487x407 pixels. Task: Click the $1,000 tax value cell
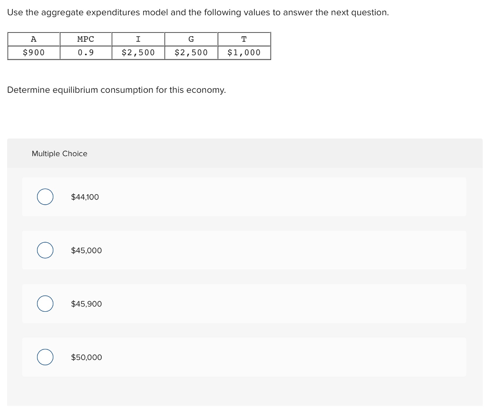[243, 52]
